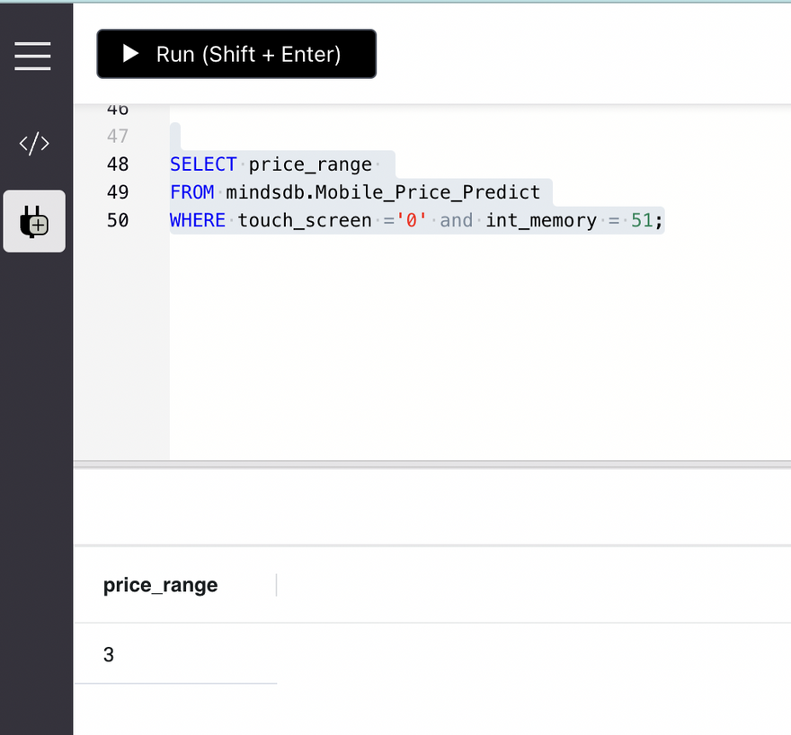Click the price_range column resize handle

point(276,586)
